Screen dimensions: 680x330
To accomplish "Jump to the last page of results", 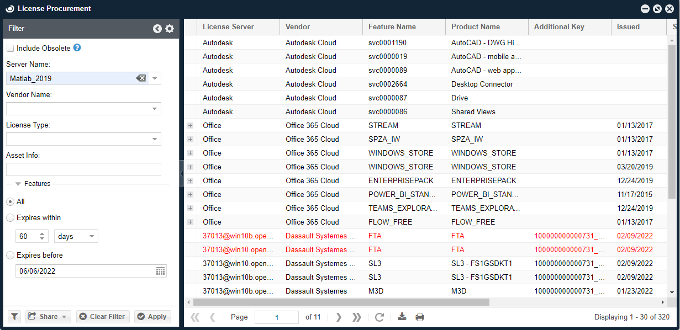I will click(x=357, y=317).
